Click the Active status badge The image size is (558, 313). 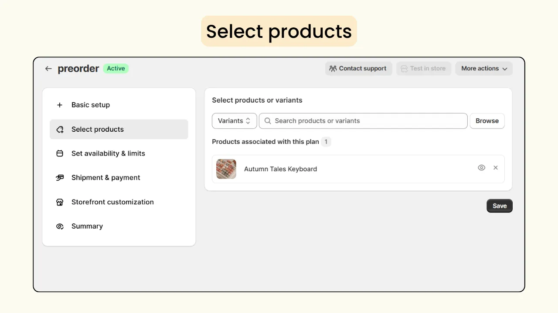116,68
